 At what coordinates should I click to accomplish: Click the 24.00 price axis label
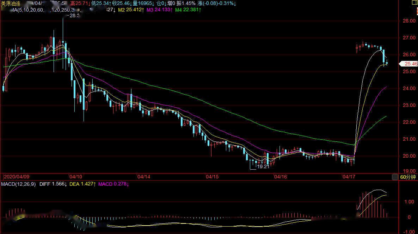409,88
